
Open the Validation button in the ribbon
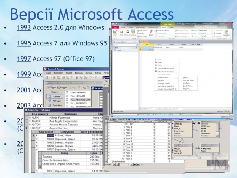coord(226,33)
